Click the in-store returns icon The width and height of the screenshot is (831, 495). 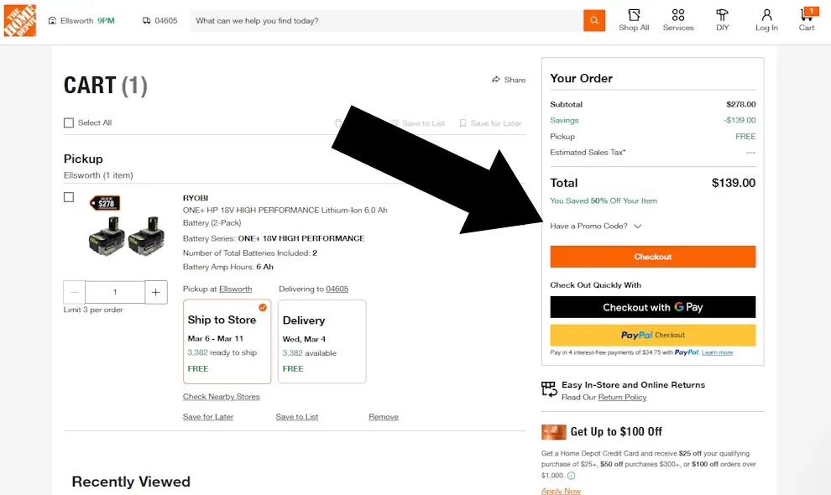click(549, 389)
